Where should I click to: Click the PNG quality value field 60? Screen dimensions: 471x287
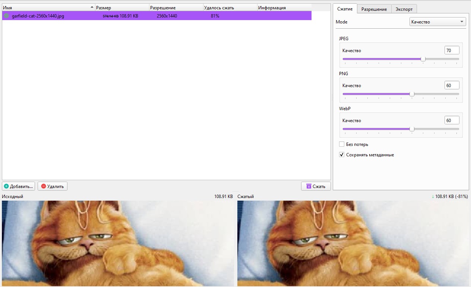pos(452,85)
